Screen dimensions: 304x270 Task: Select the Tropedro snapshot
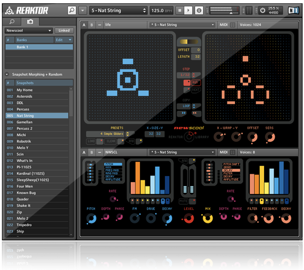coord(37,225)
